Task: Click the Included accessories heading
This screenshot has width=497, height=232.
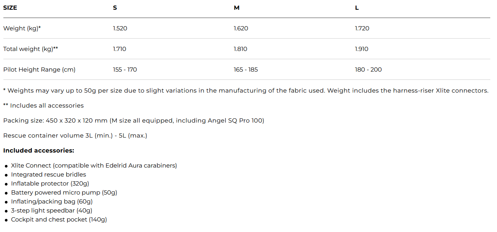Action: (x=39, y=150)
